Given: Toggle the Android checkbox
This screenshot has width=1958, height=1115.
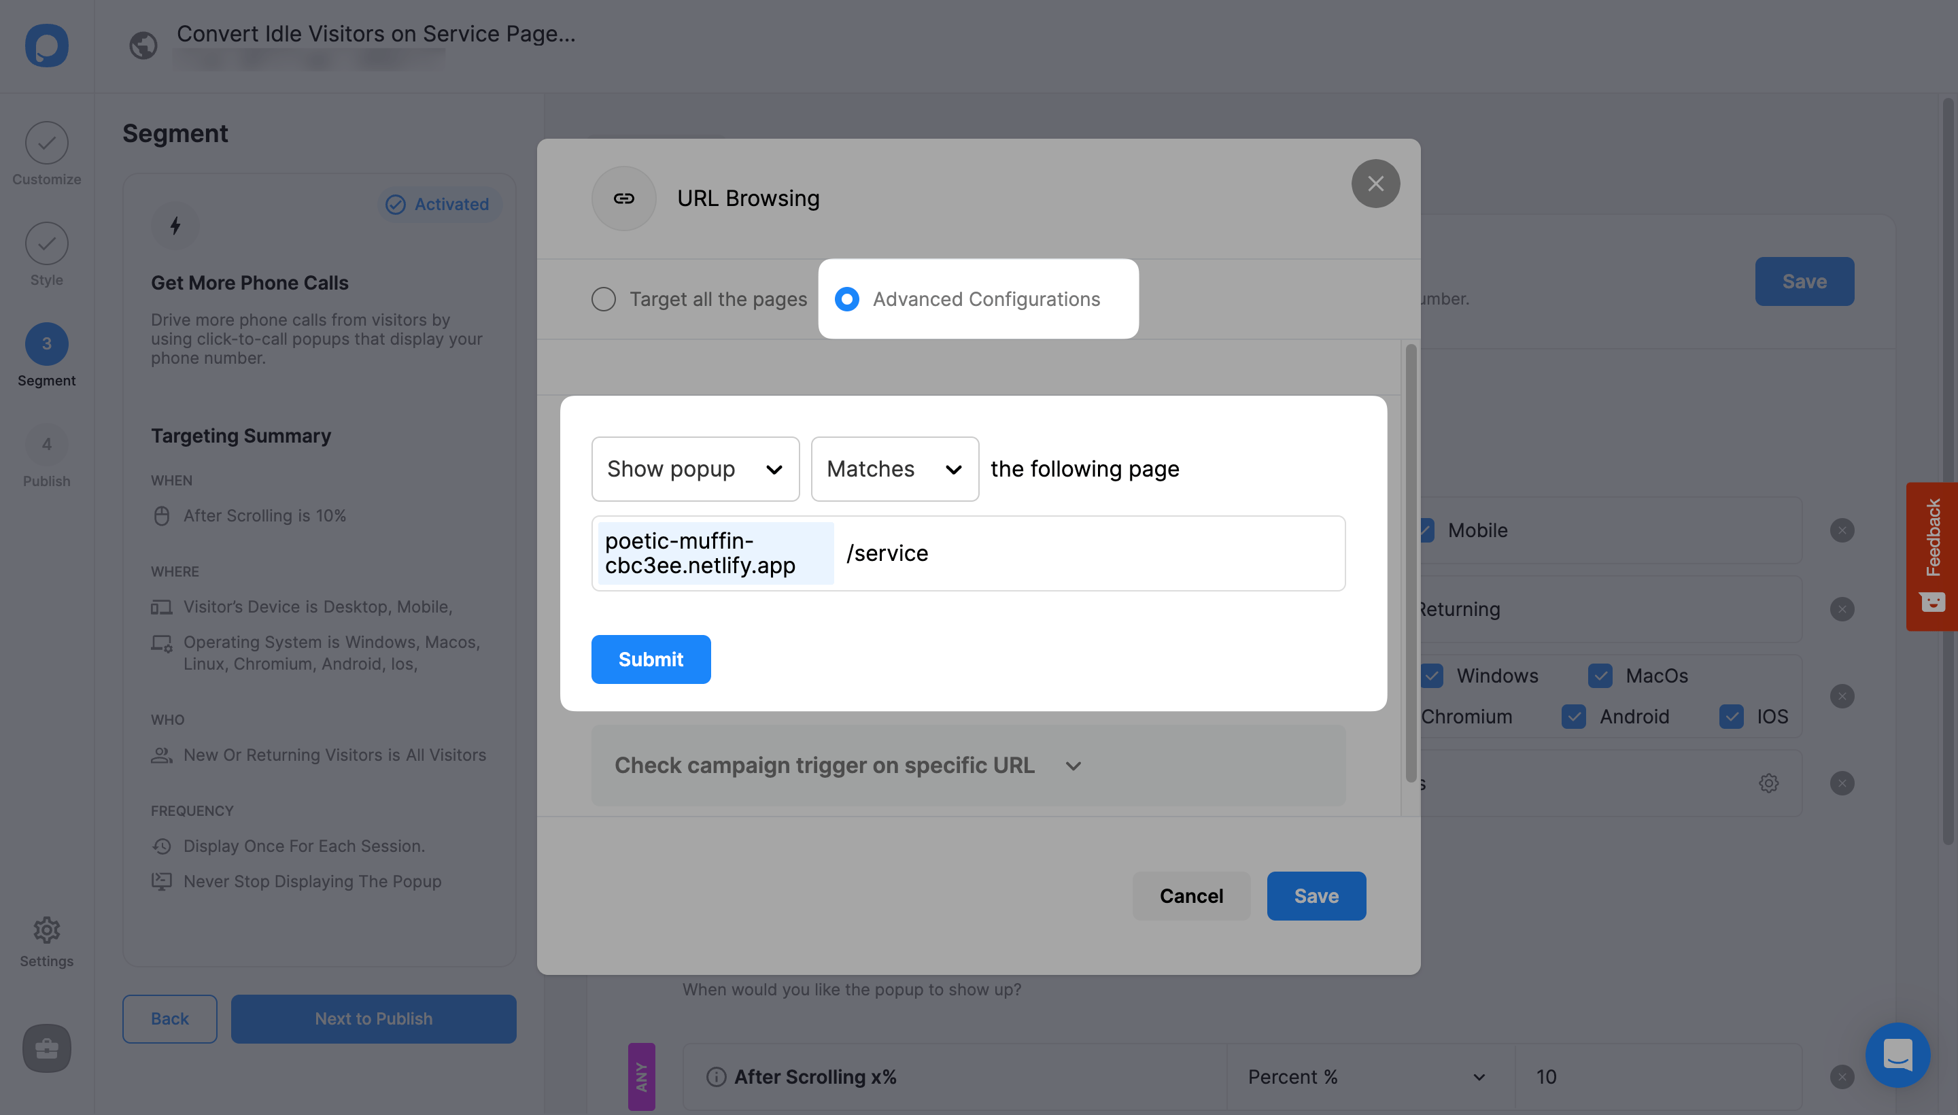Looking at the screenshot, I should click(1574, 716).
